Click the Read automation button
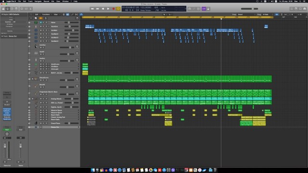The height and width of the screenshot is (173, 308). 7,130
